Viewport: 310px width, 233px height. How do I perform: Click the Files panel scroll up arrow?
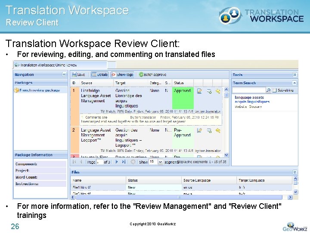click(x=295, y=178)
